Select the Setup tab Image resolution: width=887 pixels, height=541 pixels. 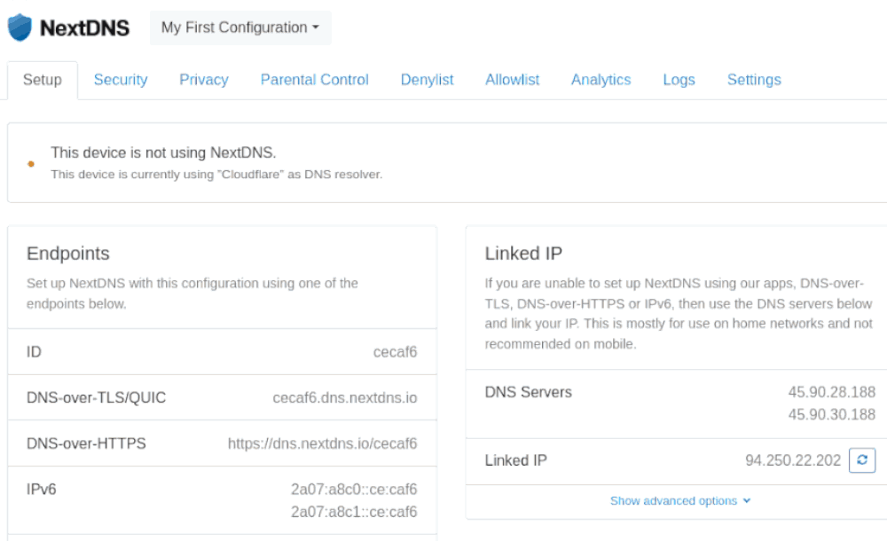point(43,80)
